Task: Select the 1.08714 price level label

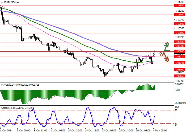Action: pos(180,56)
